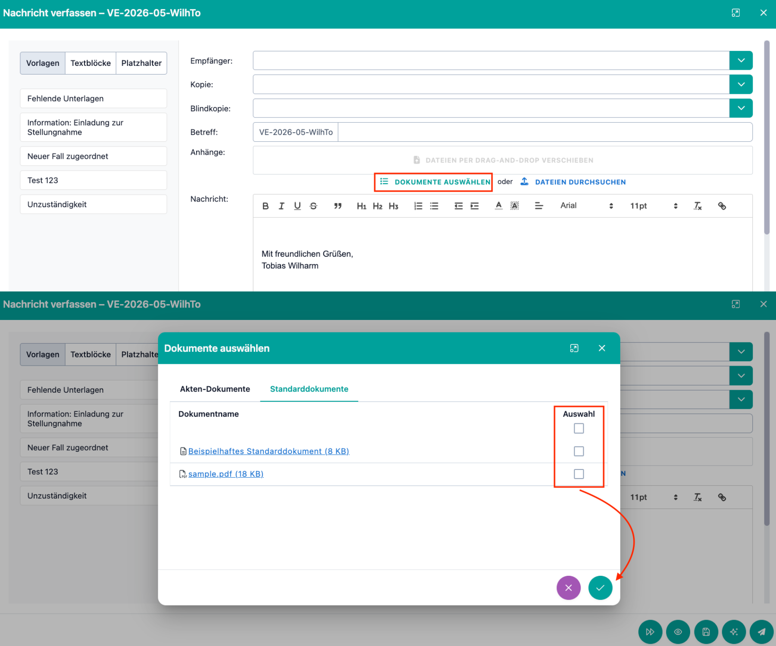Clear formatting in the dimmed bottom window
The height and width of the screenshot is (646, 776).
[698, 497]
